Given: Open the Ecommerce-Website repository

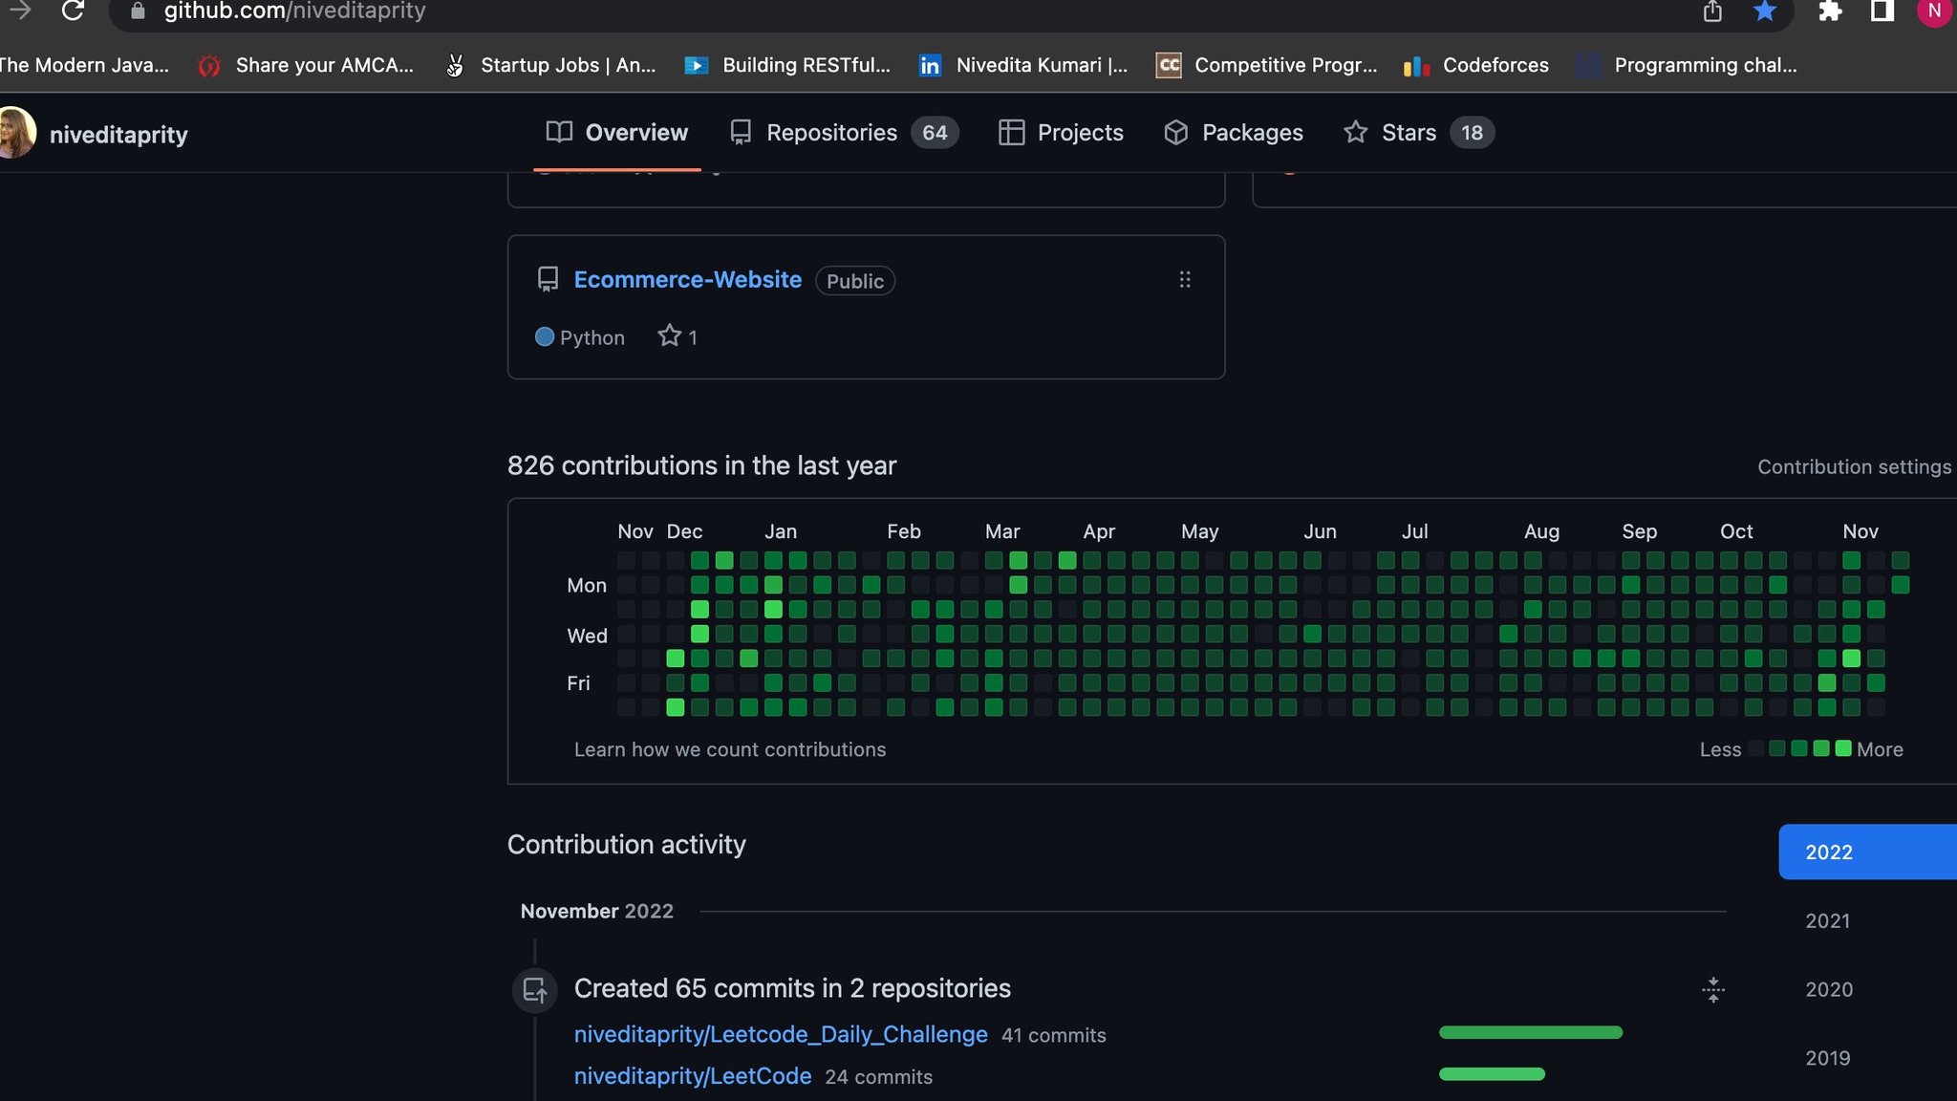Looking at the screenshot, I should point(688,280).
